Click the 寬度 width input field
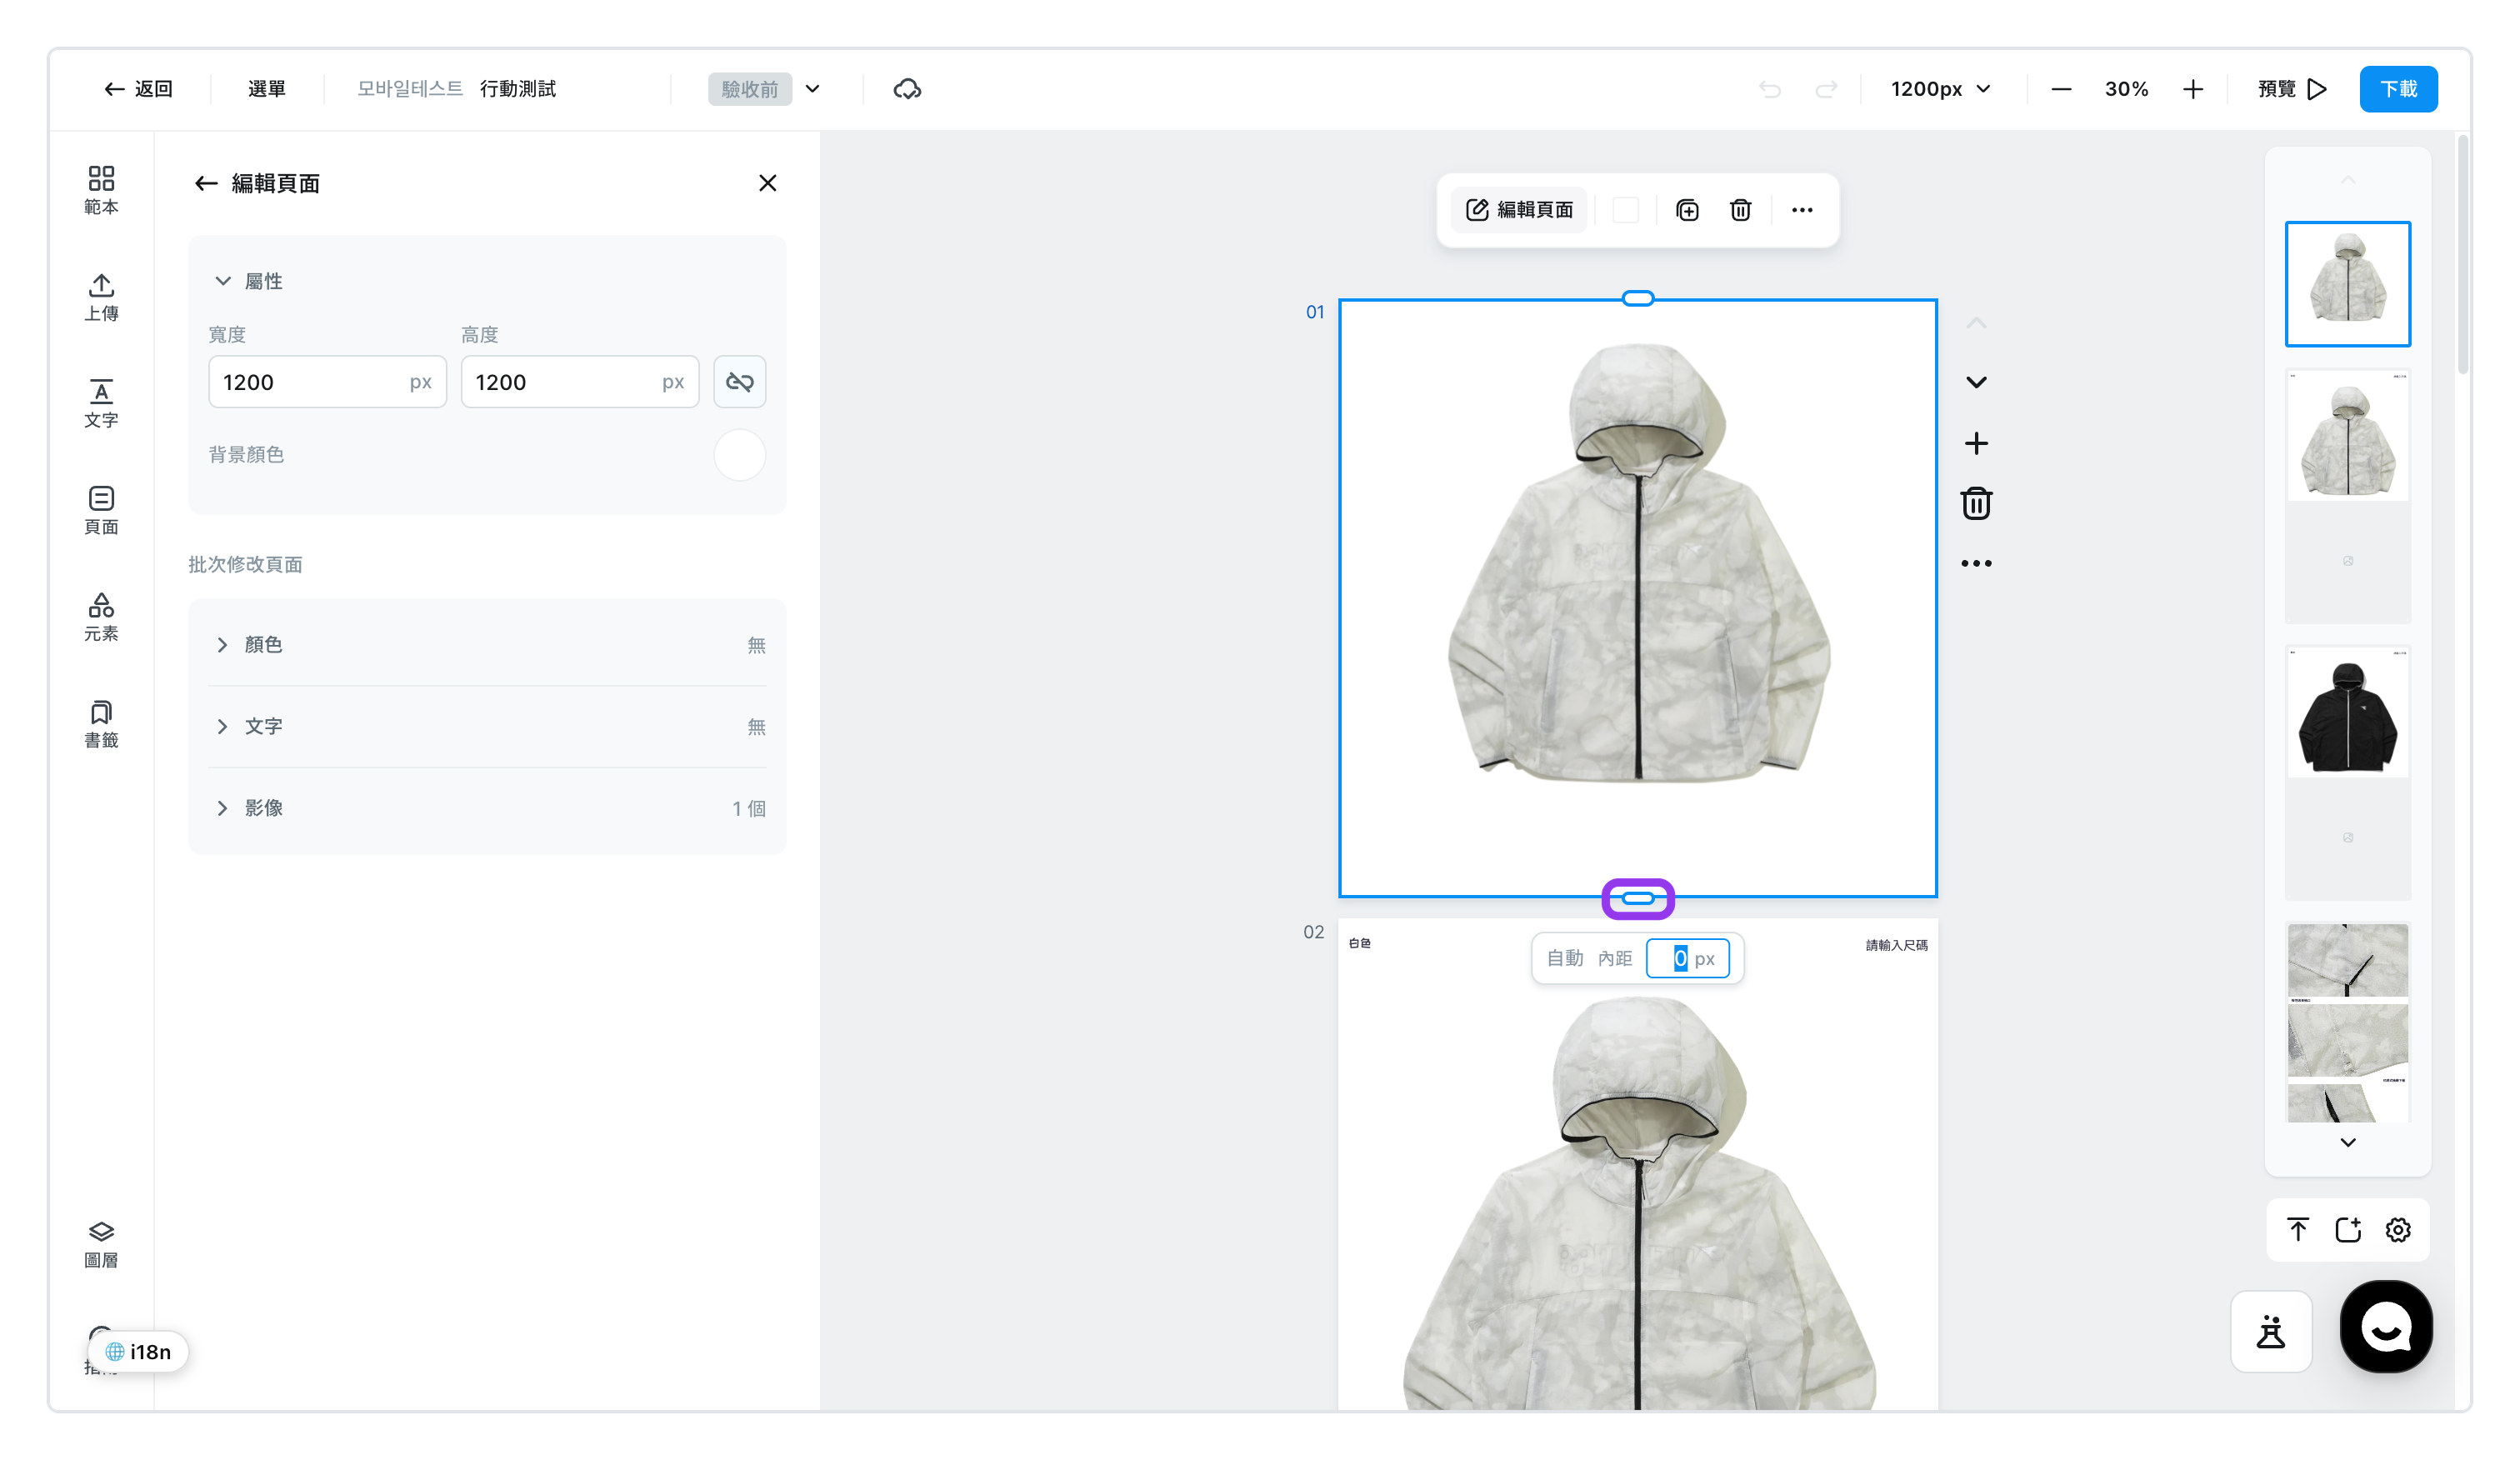Viewport: 2520px width, 1460px height. tap(327, 382)
